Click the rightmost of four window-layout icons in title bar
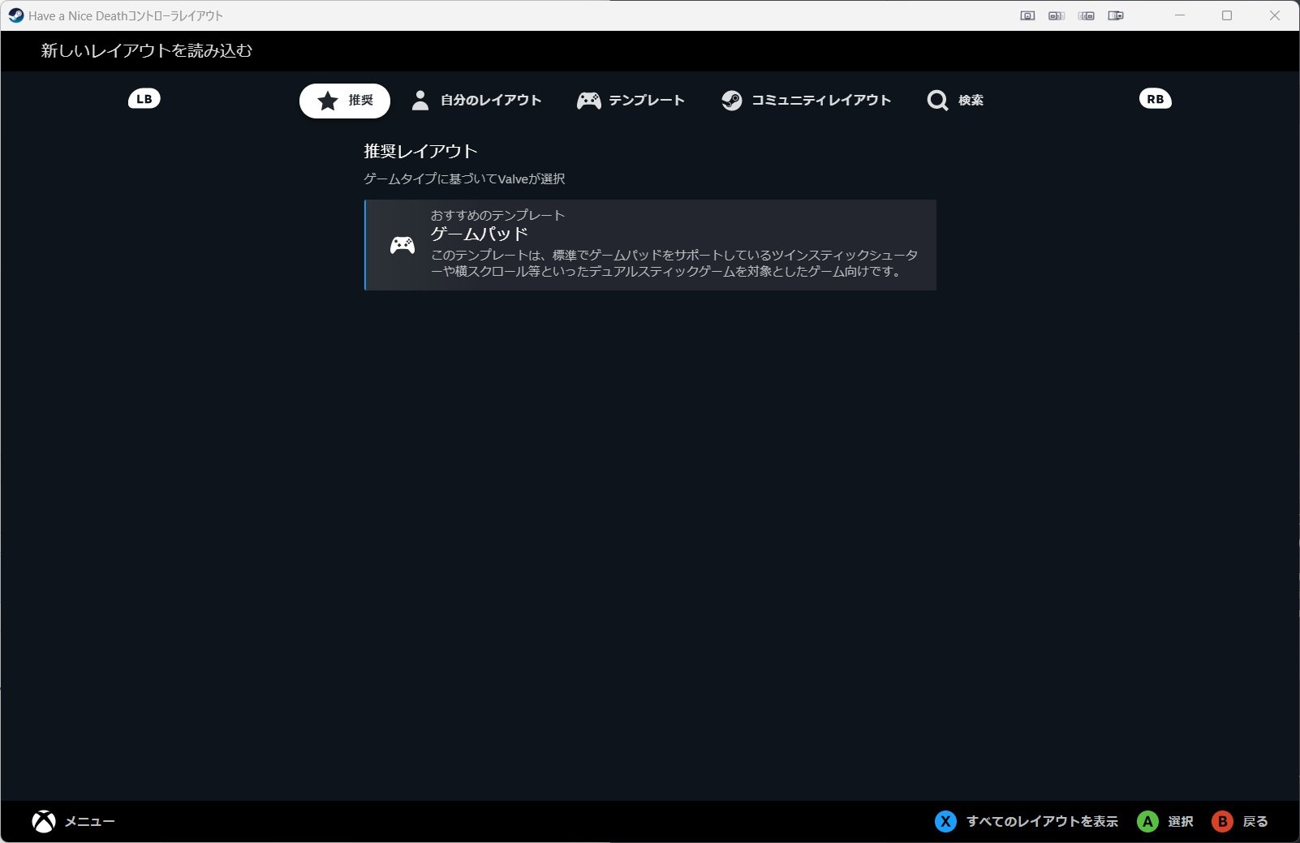 coord(1116,15)
